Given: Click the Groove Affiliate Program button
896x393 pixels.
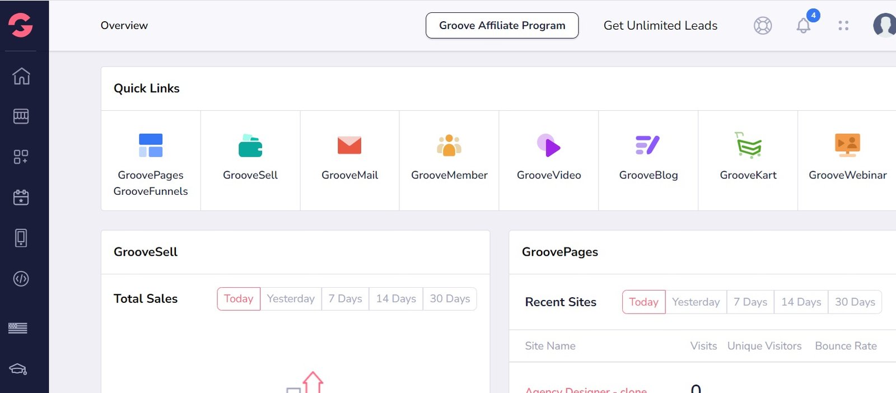Looking at the screenshot, I should click(x=502, y=26).
